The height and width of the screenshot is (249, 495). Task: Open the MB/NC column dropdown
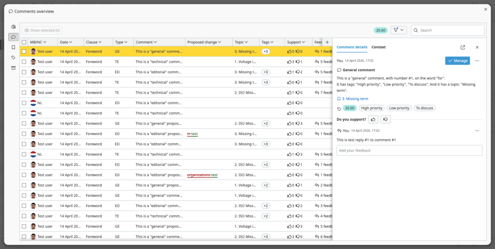click(x=45, y=42)
